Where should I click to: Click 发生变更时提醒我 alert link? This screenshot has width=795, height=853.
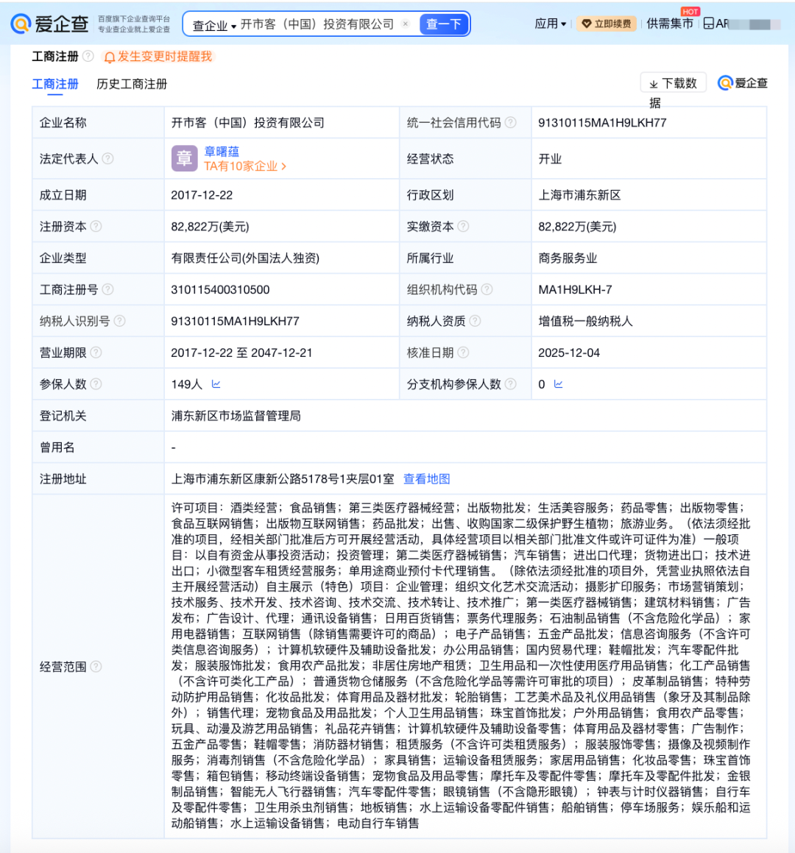tap(158, 57)
